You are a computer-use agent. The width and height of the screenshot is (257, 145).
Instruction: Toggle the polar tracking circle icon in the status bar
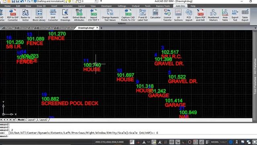(190, 142)
